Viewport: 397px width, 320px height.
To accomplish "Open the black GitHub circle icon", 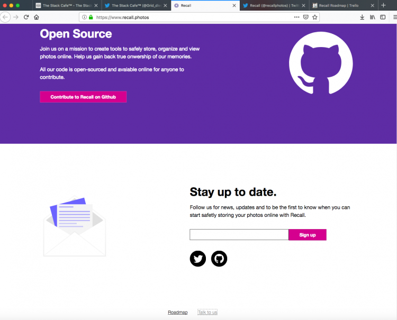I will click(219, 259).
